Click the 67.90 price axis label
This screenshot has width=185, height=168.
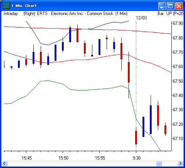coord(178,23)
